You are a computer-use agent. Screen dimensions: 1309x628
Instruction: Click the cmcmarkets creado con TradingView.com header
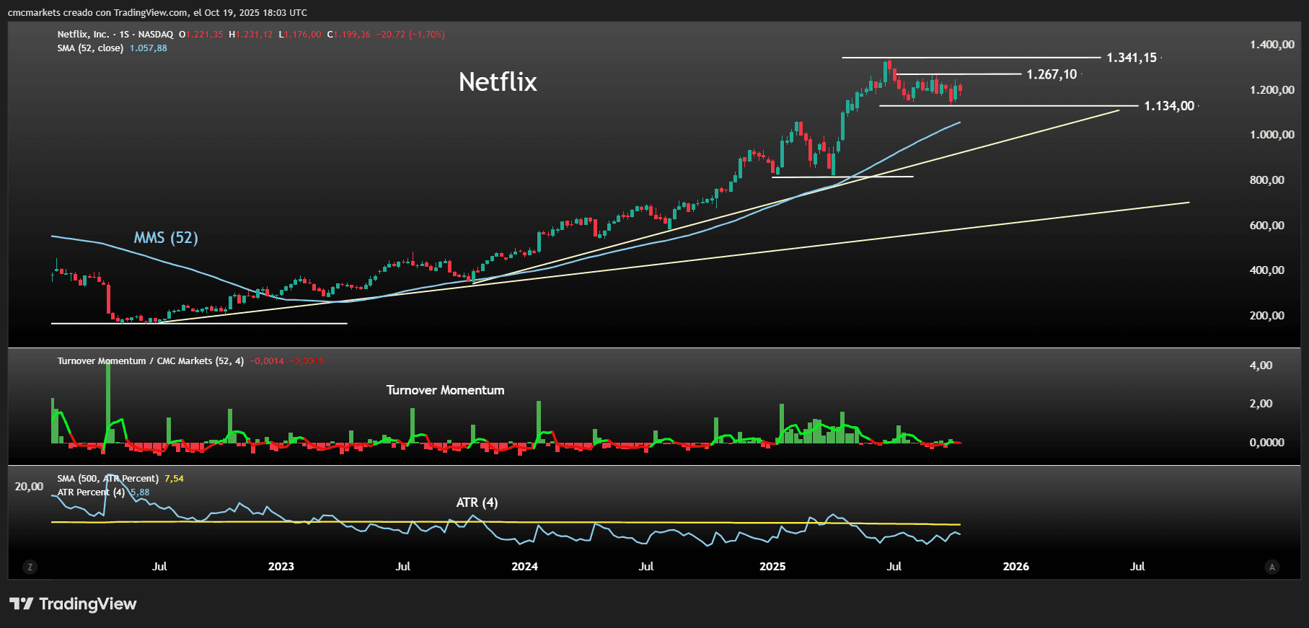point(157,13)
